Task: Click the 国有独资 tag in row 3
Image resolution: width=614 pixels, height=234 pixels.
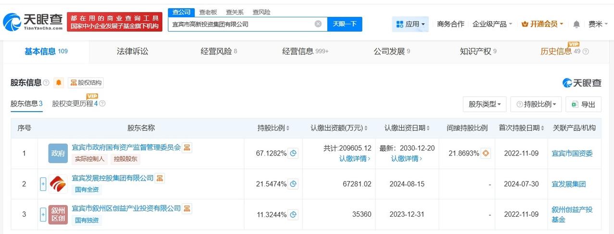Action: coord(87,220)
